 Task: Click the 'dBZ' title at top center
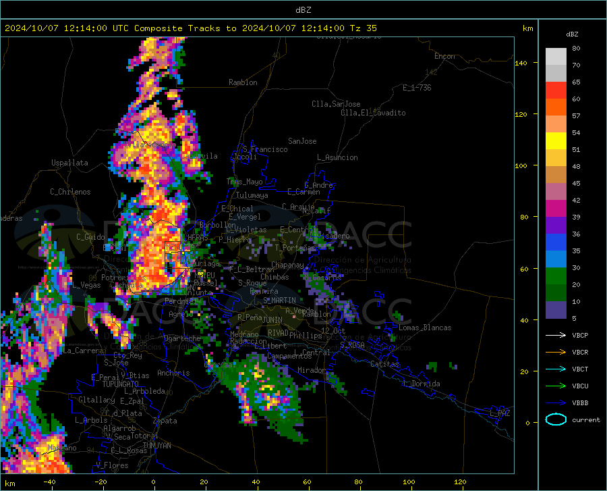coord(303,10)
